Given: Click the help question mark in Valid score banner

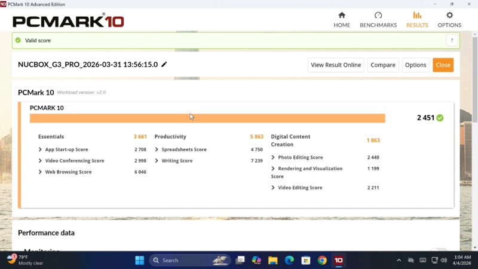Looking at the screenshot, I should coord(452,40).
